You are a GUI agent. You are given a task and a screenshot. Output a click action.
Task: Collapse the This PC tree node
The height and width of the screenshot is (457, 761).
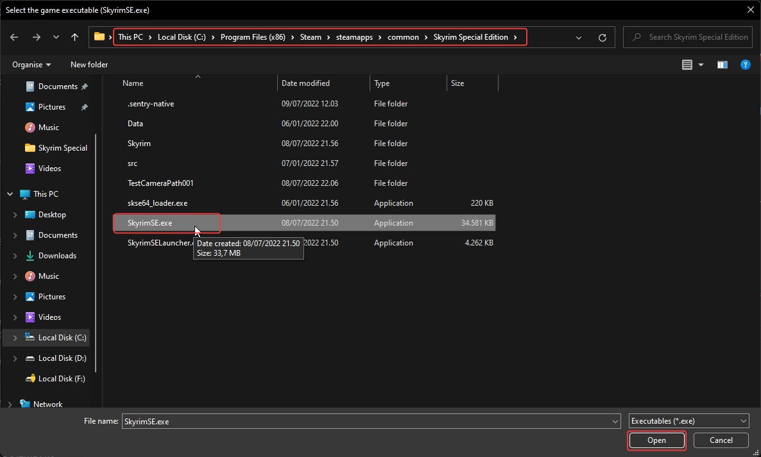click(x=10, y=194)
